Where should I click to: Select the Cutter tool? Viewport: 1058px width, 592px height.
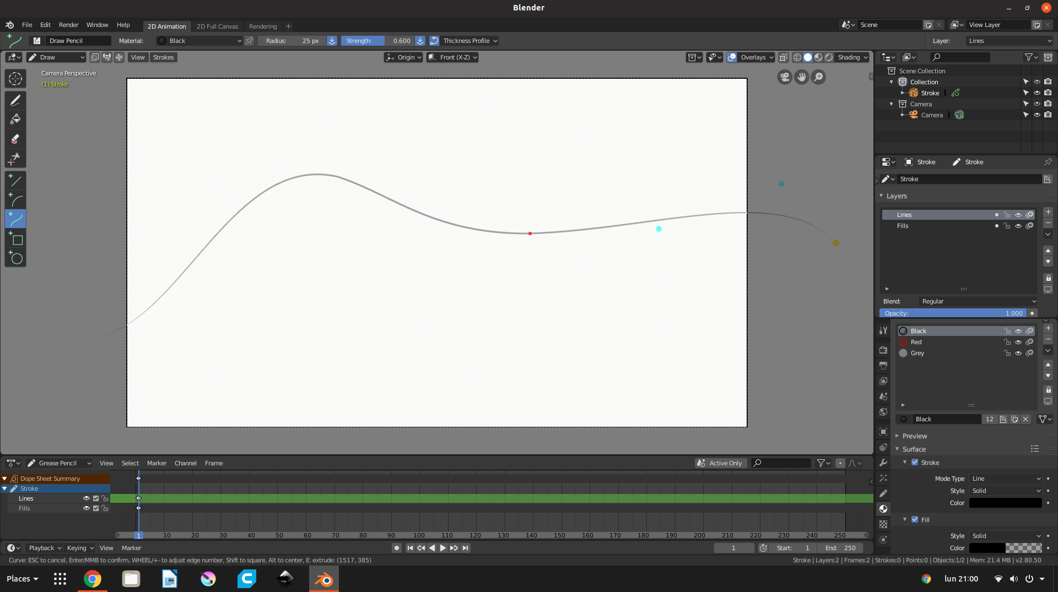click(x=15, y=159)
